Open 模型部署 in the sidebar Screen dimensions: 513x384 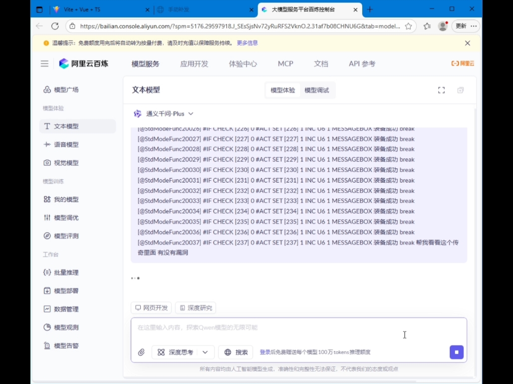(61, 290)
